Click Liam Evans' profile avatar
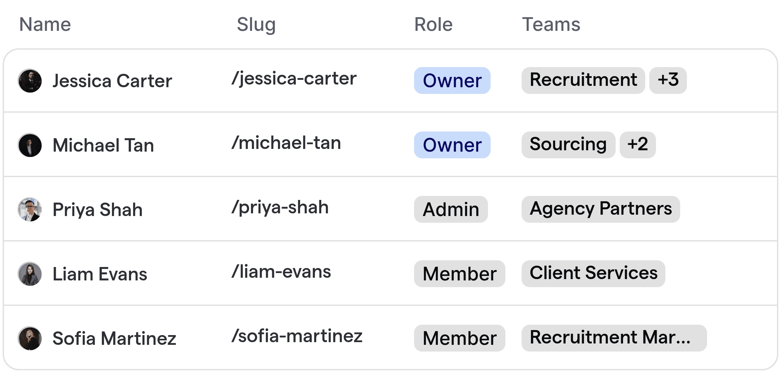The width and height of the screenshot is (781, 373). (x=30, y=274)
